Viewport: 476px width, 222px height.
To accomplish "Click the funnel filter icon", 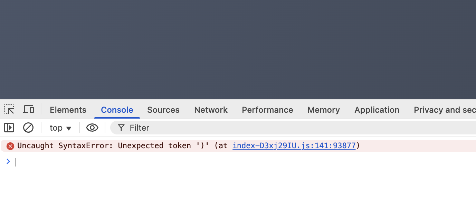I will [x=121, y=128].
